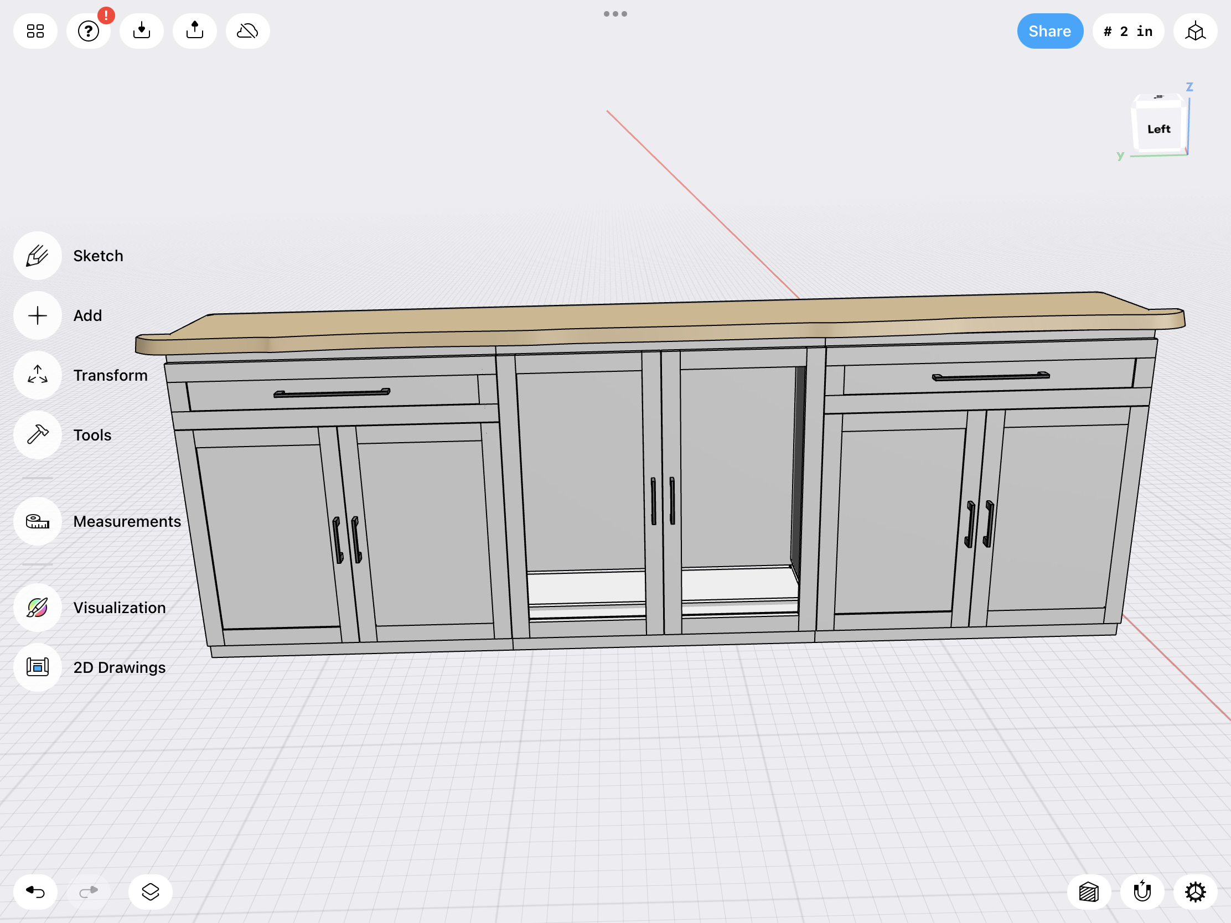This screenshot has width=1231, height=923.
Task: Click the blue Share button
Action: 1049,31
